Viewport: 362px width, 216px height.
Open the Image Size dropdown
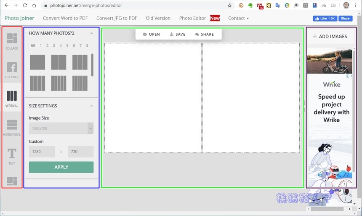(61, 128)
